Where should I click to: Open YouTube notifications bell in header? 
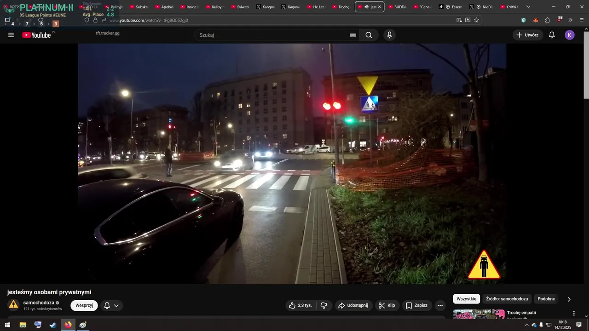tap(552, 35)
